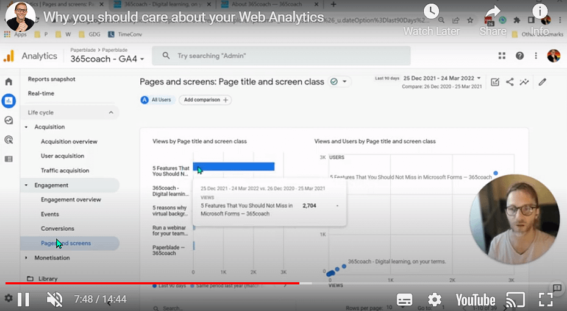Open the Explore icon in sidebar

[x=9, y=120]
